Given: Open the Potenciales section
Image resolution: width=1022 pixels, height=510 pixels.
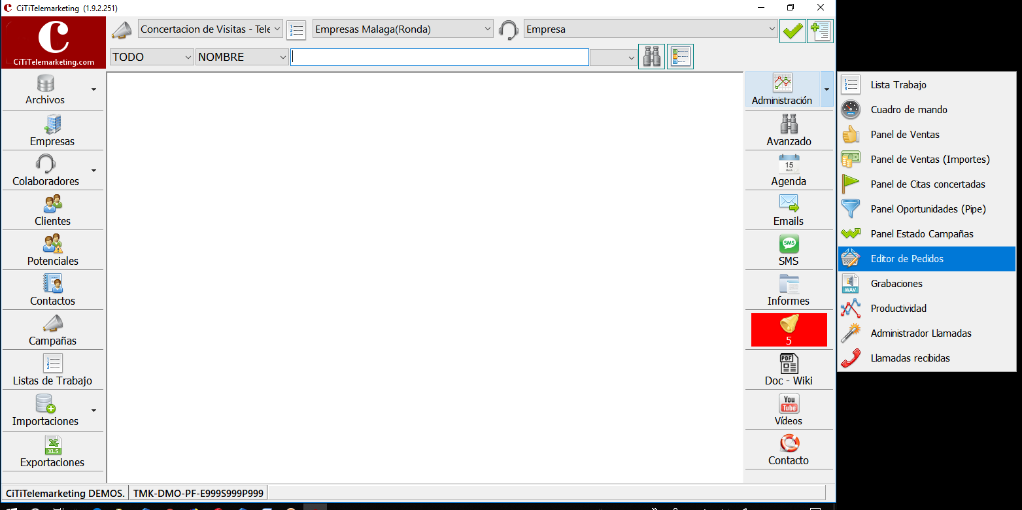Looking at the screenshot, I should coord(52,250).
